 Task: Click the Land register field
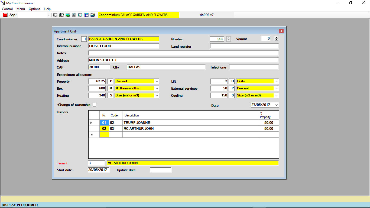[x=244, y=46]
